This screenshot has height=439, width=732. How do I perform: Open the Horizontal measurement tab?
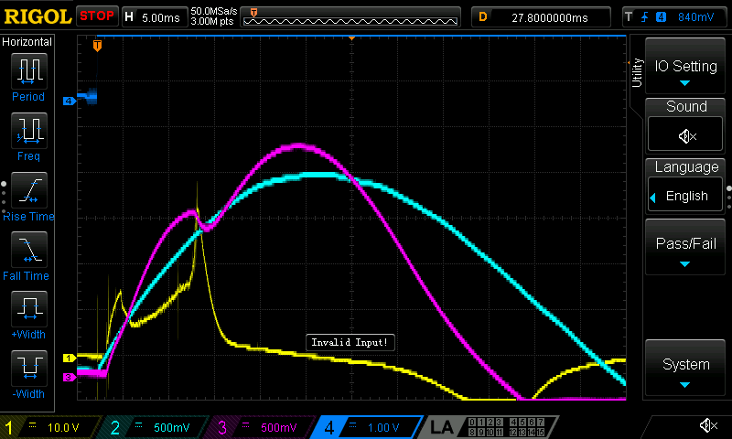27,42
